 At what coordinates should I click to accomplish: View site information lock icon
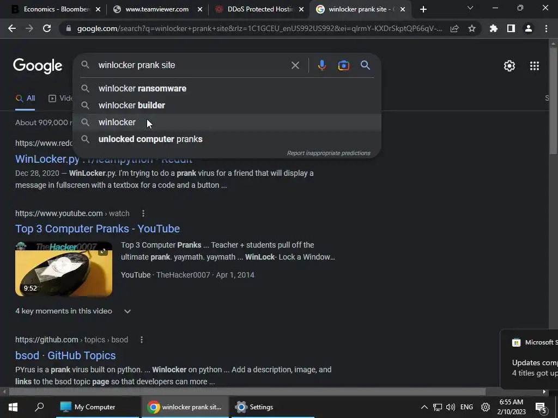[68, 28]
